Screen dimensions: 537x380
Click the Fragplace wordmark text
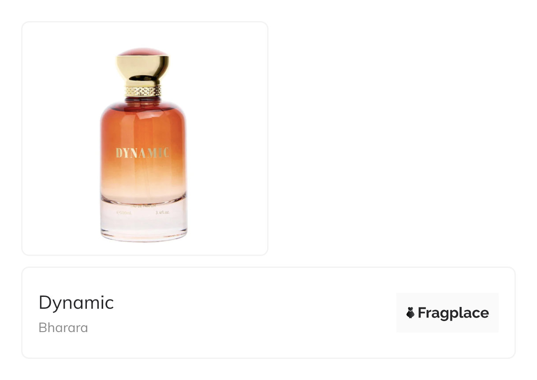[x=453, y=313]
